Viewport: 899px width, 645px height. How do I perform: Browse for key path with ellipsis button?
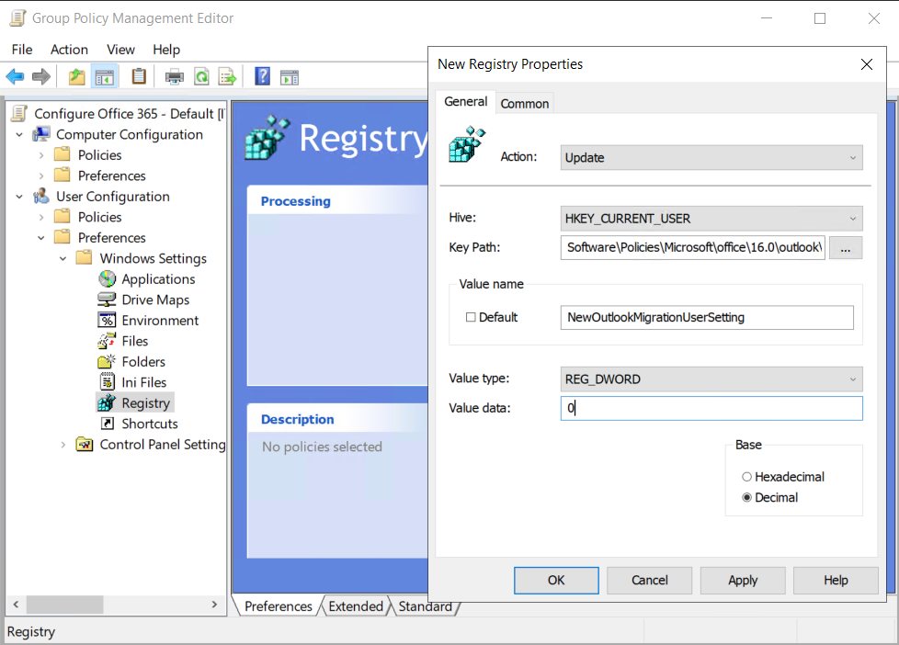point(846,248)
